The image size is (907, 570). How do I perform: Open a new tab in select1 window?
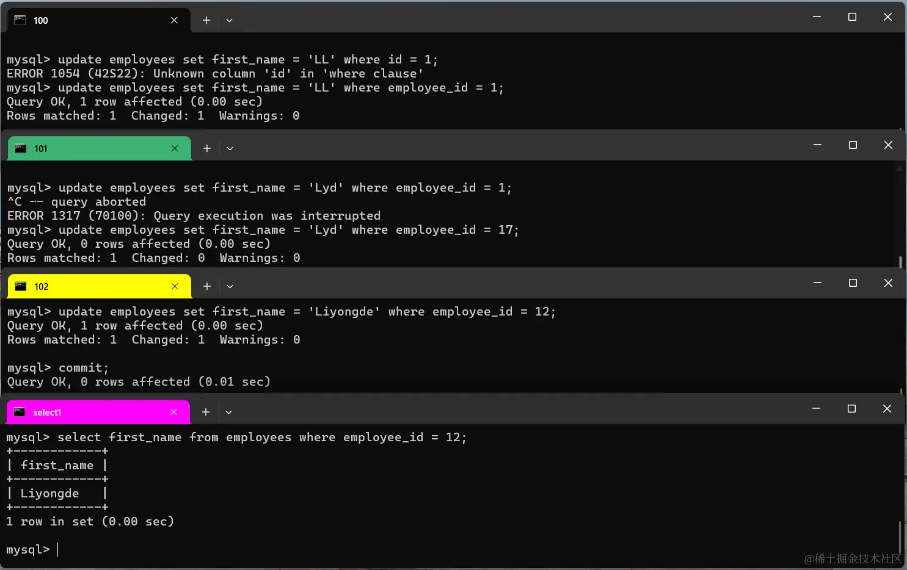click(206, 412)
